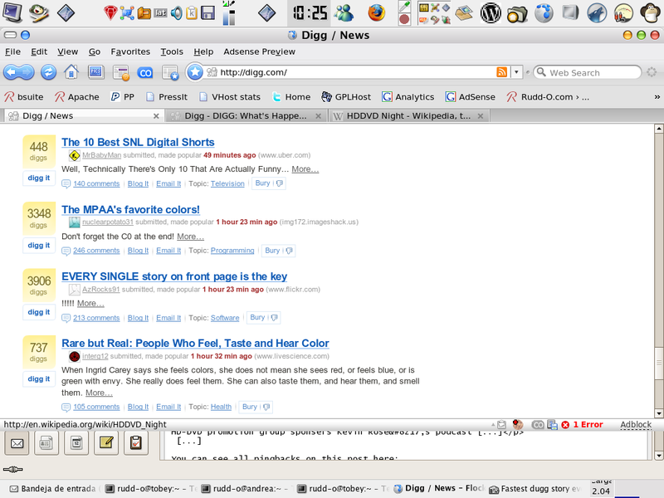The image size is (664, 498).
Task: View the 140 comments link
Action: coord(96,183)
